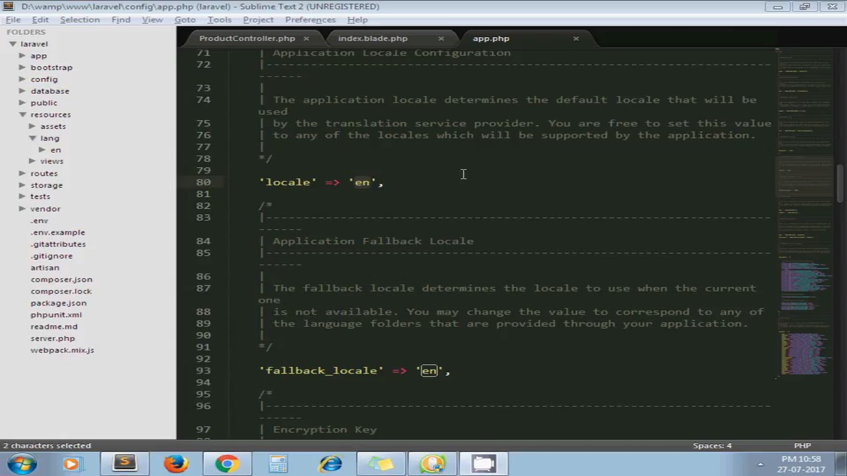
Task: Open the File menu
Action: tap(13, 20)
